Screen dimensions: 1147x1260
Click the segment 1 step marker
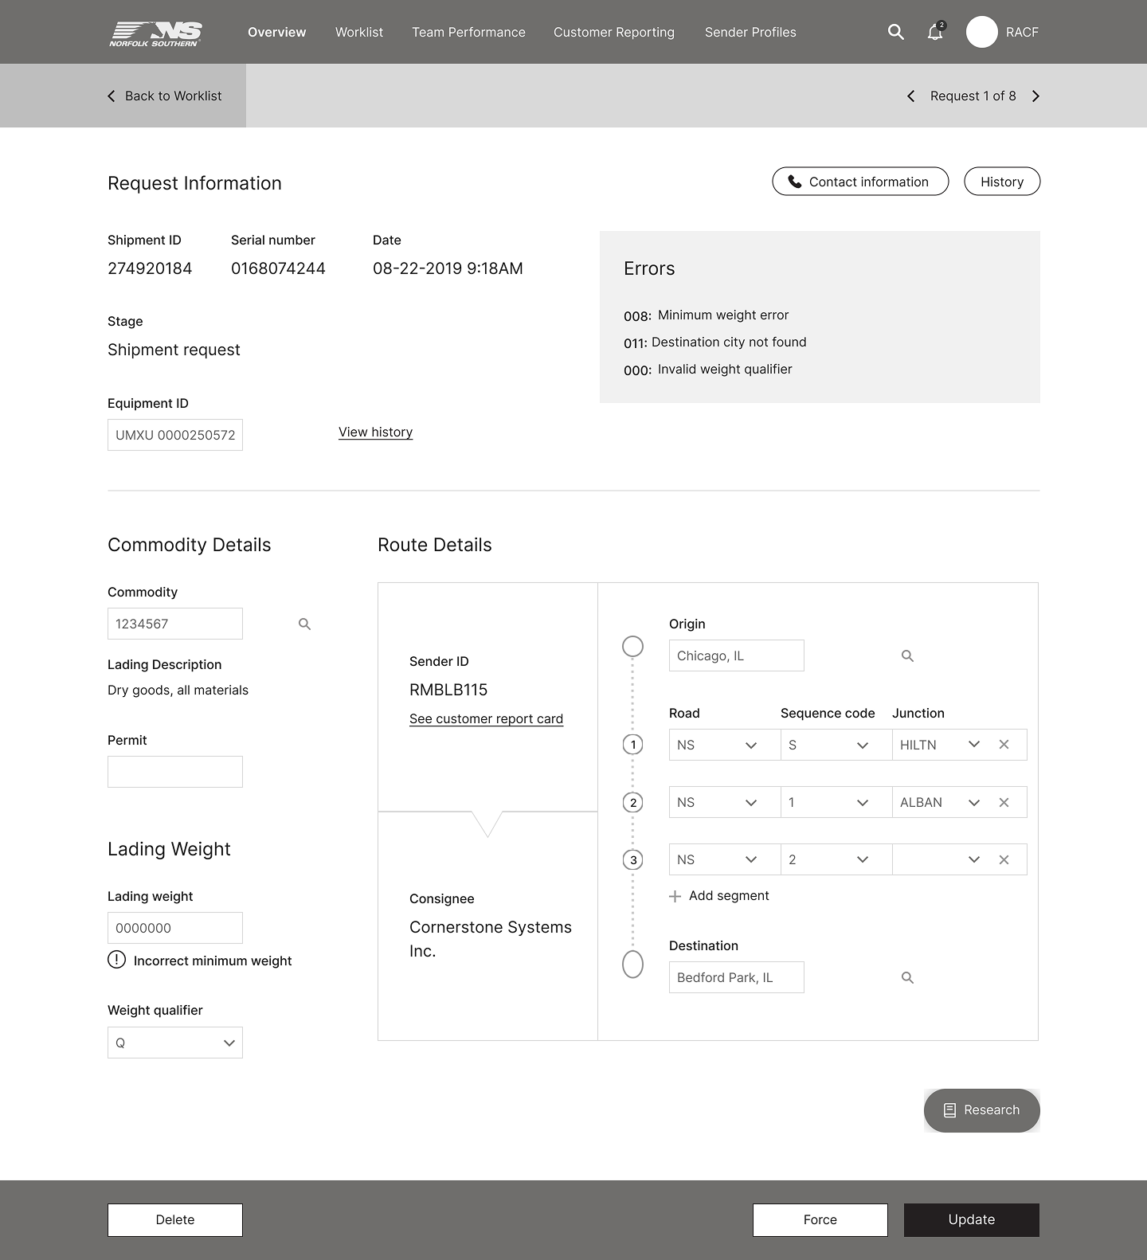tap(633, 745)
